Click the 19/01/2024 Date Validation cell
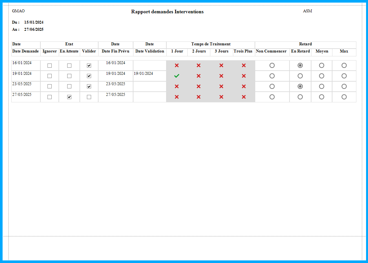 [143, 74]
